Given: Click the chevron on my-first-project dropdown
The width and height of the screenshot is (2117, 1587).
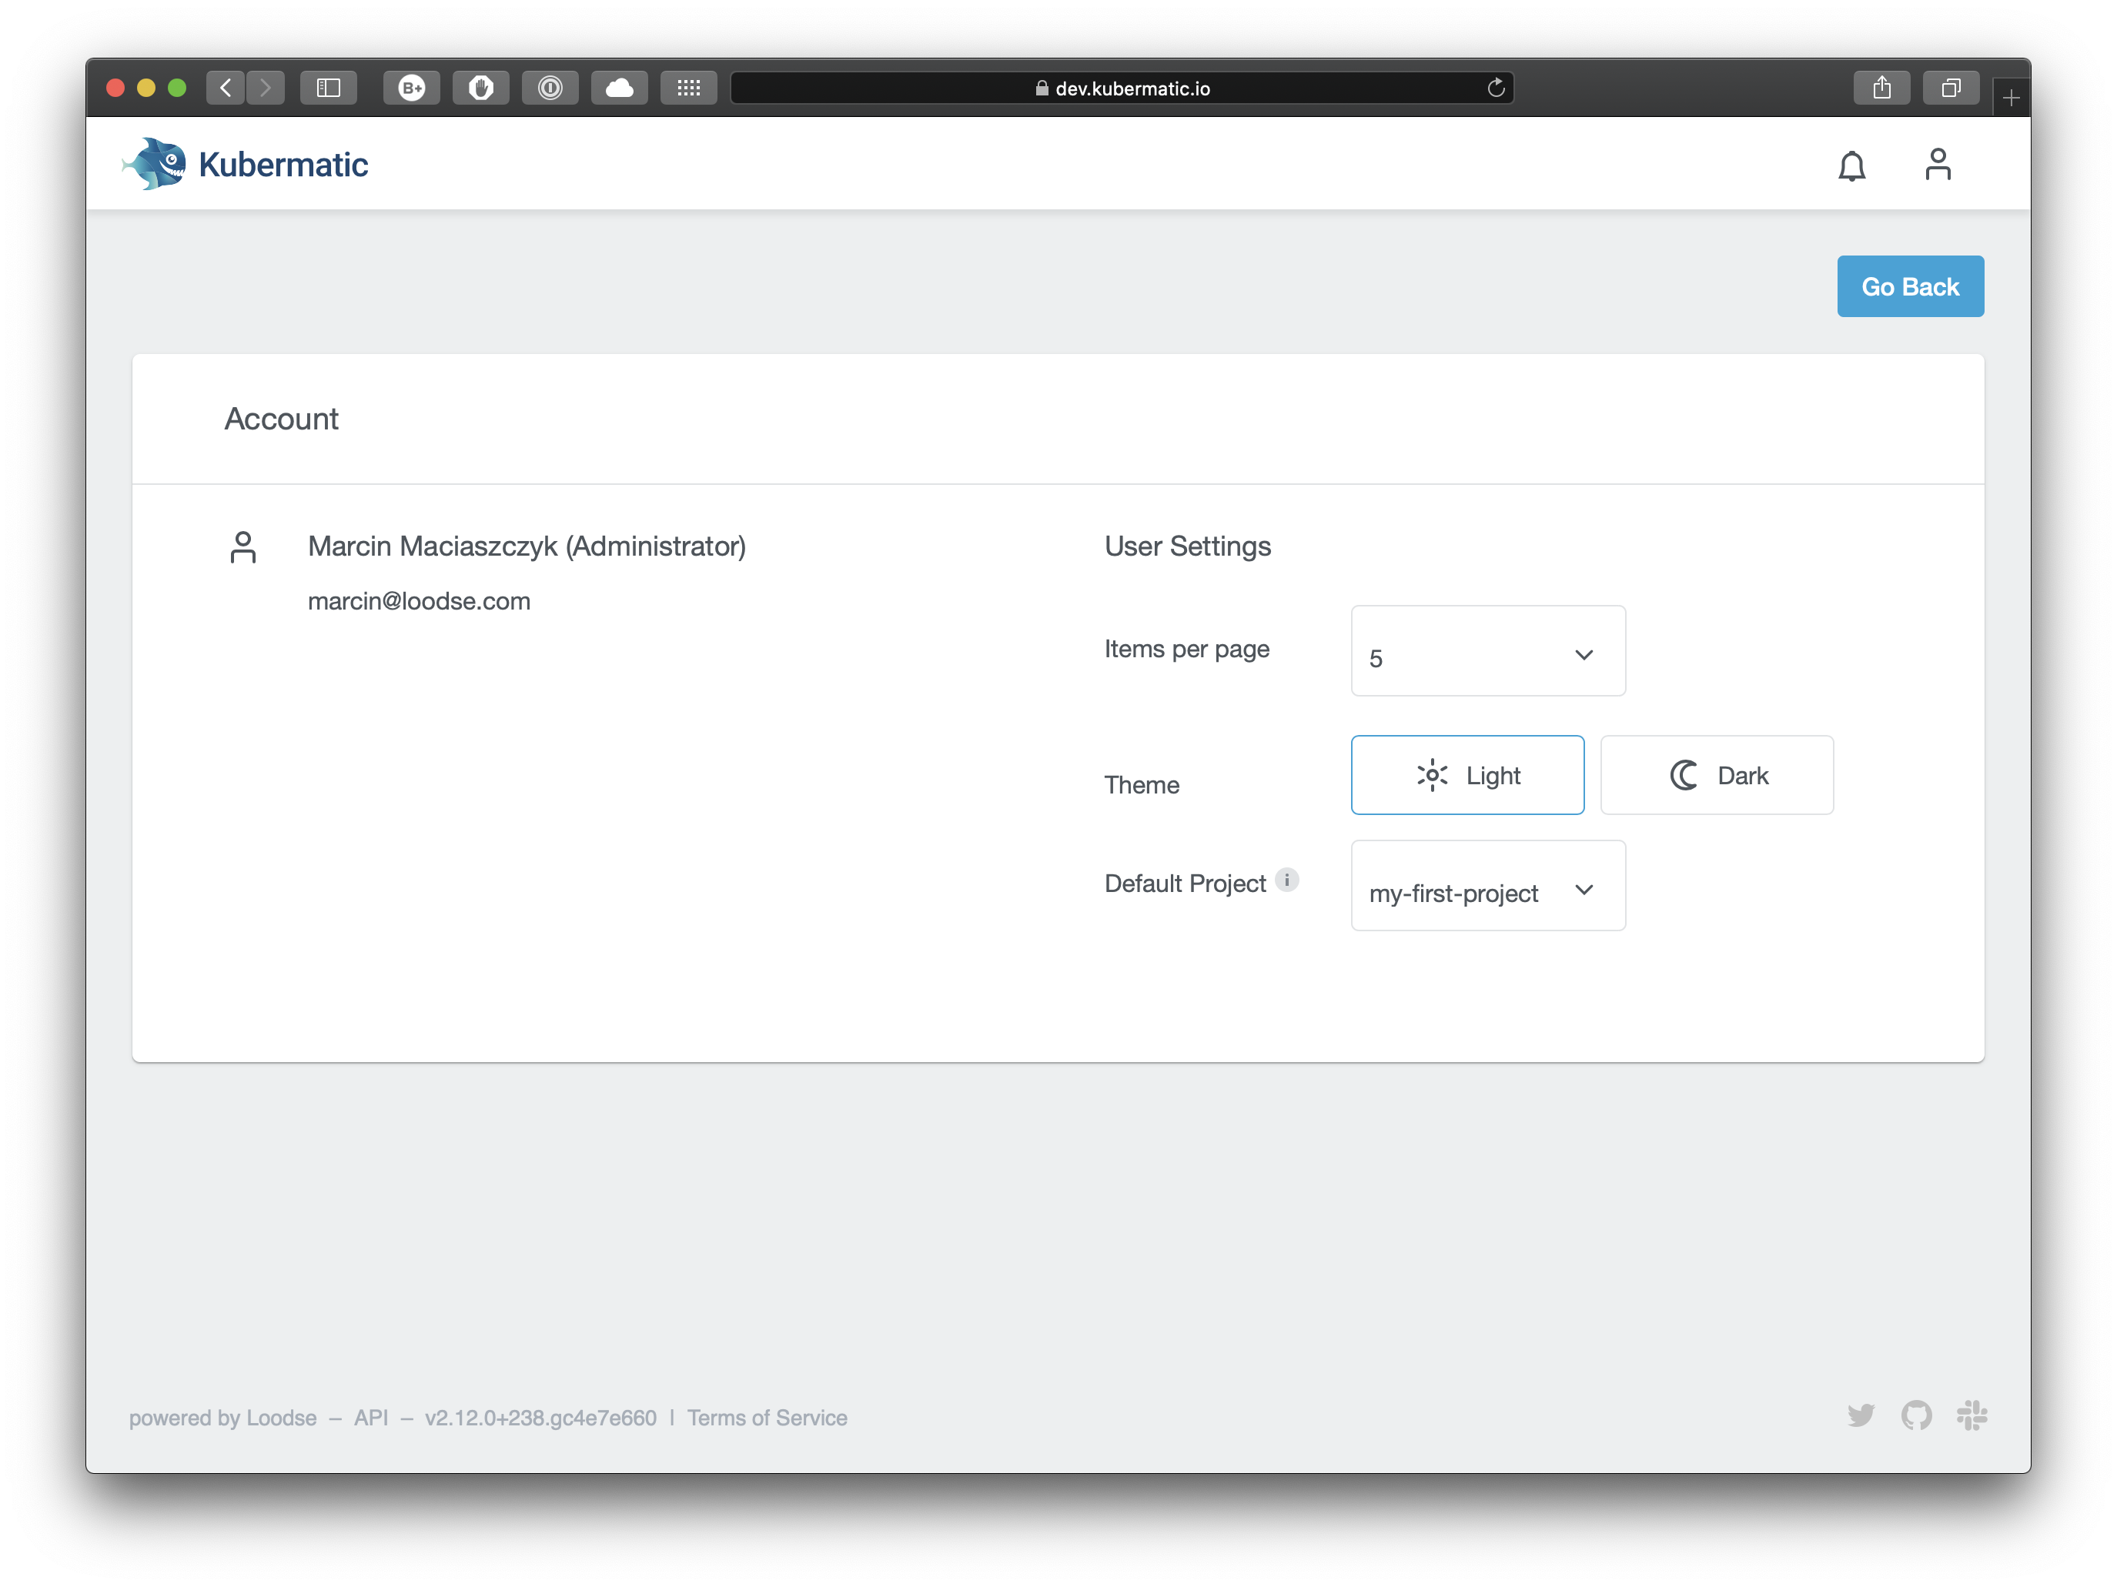Looking at the screenshot, I should [x=1584, y=890].
